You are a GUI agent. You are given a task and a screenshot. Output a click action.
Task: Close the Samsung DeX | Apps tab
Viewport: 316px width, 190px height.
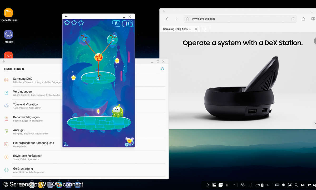[196, 29]
